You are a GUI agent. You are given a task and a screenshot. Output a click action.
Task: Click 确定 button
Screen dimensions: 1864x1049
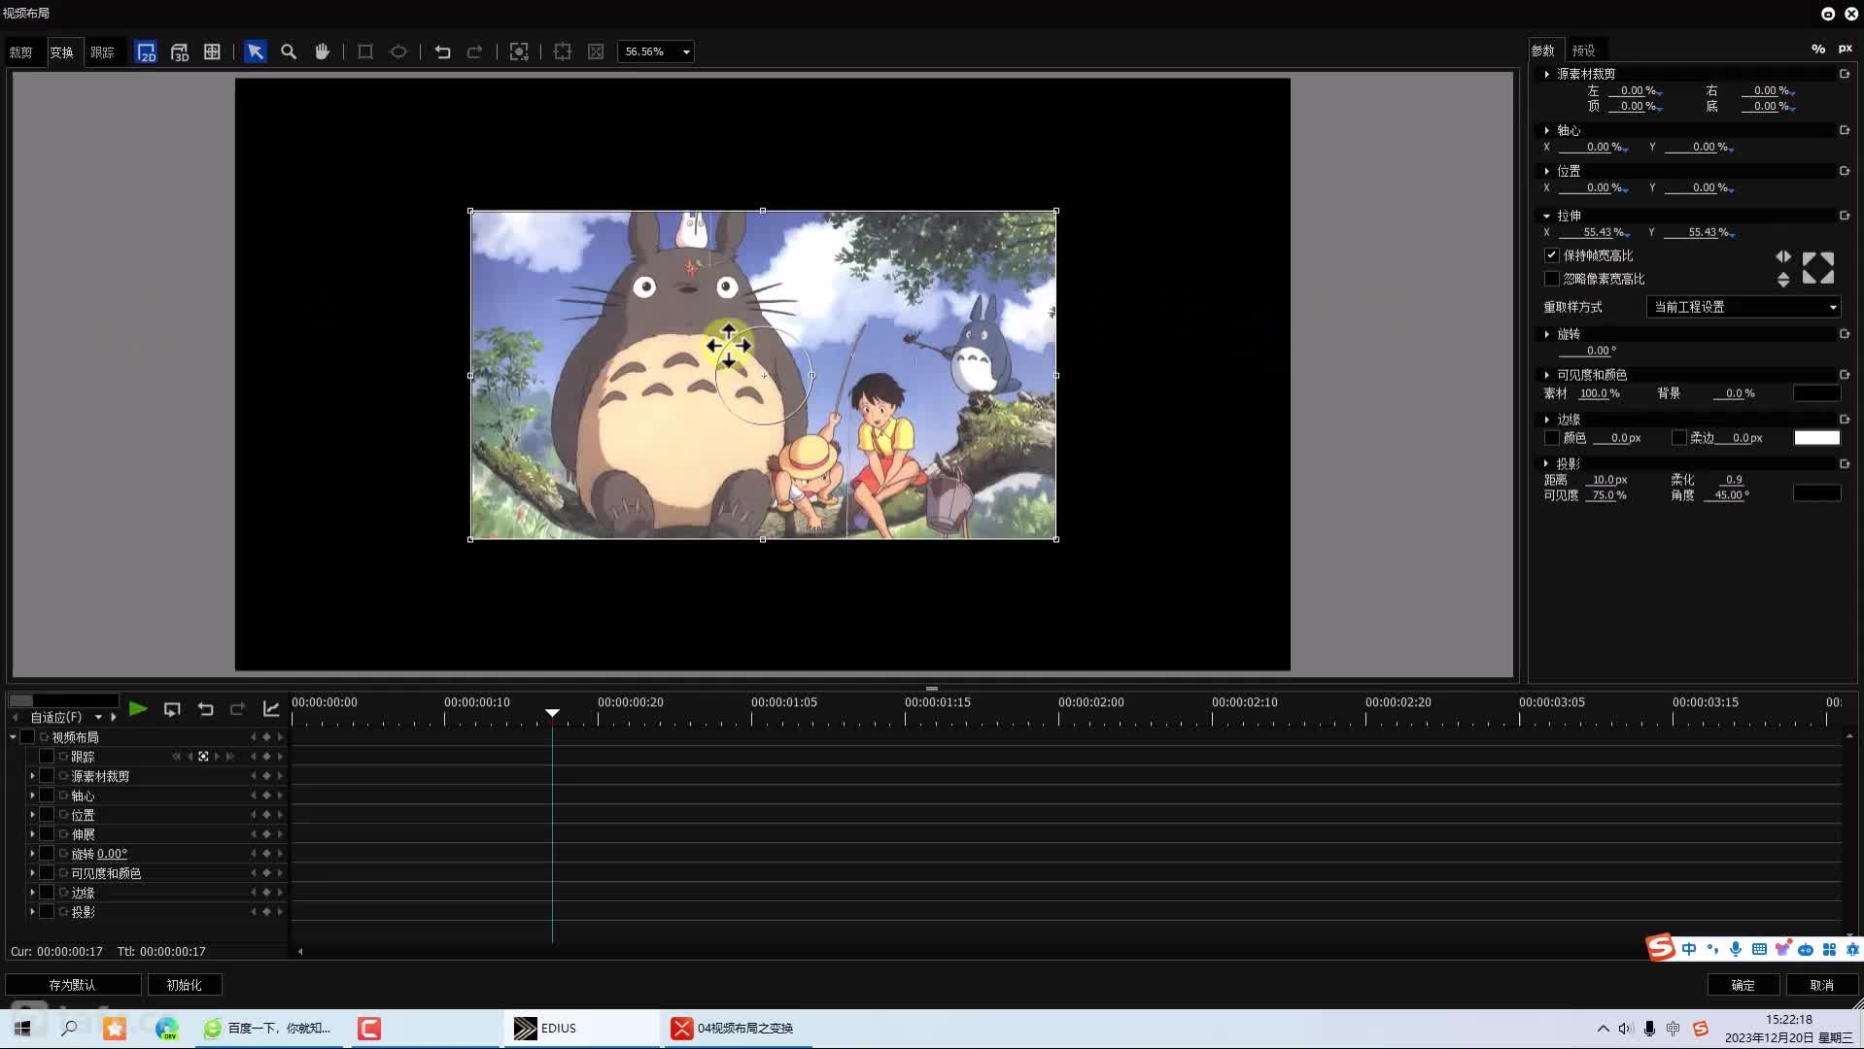click(x=1743, y=985)
